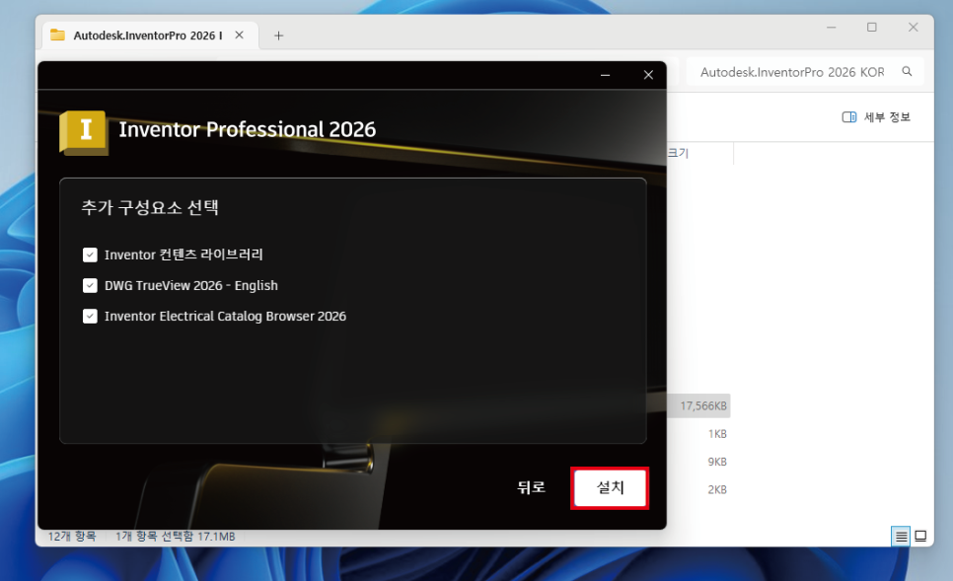Maximize the File Explorer window
Screen dimensions: 953x581
click(871, 28)
